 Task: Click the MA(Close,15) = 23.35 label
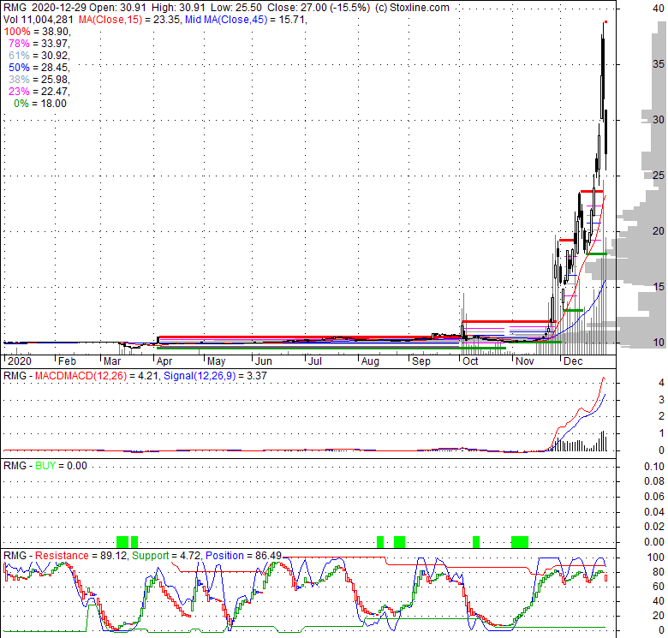128,20
